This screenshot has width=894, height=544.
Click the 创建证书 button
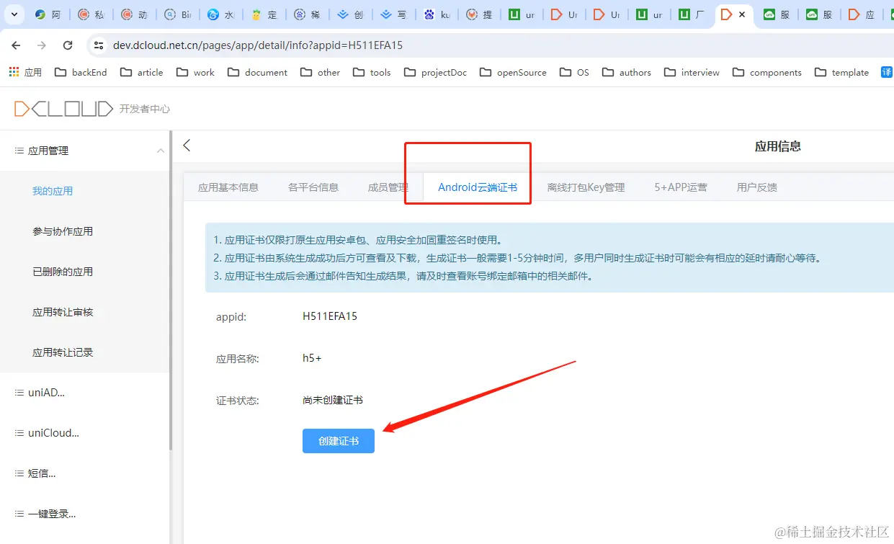tap(339, 441)
